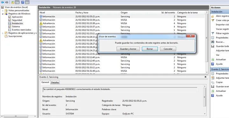The height and width of the screenshot is (118, 229).
Task: Toggle the show/hide action pane toolbar icon
Action: click(27, 2)
